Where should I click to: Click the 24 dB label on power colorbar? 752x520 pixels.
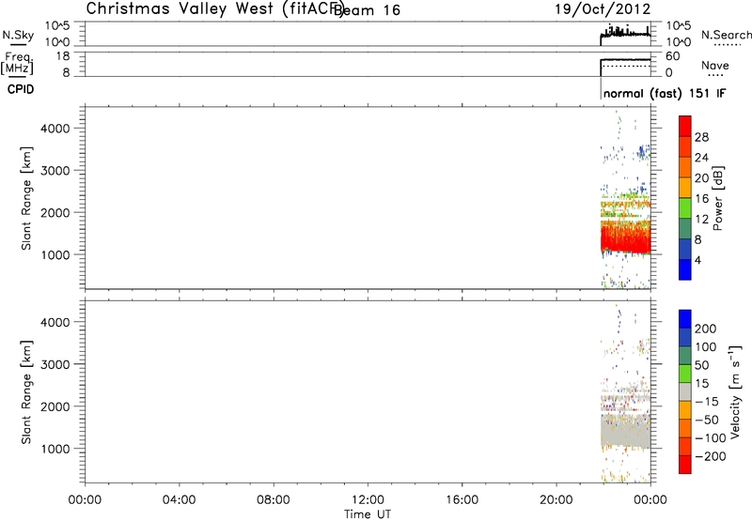[x=701, y=158]
